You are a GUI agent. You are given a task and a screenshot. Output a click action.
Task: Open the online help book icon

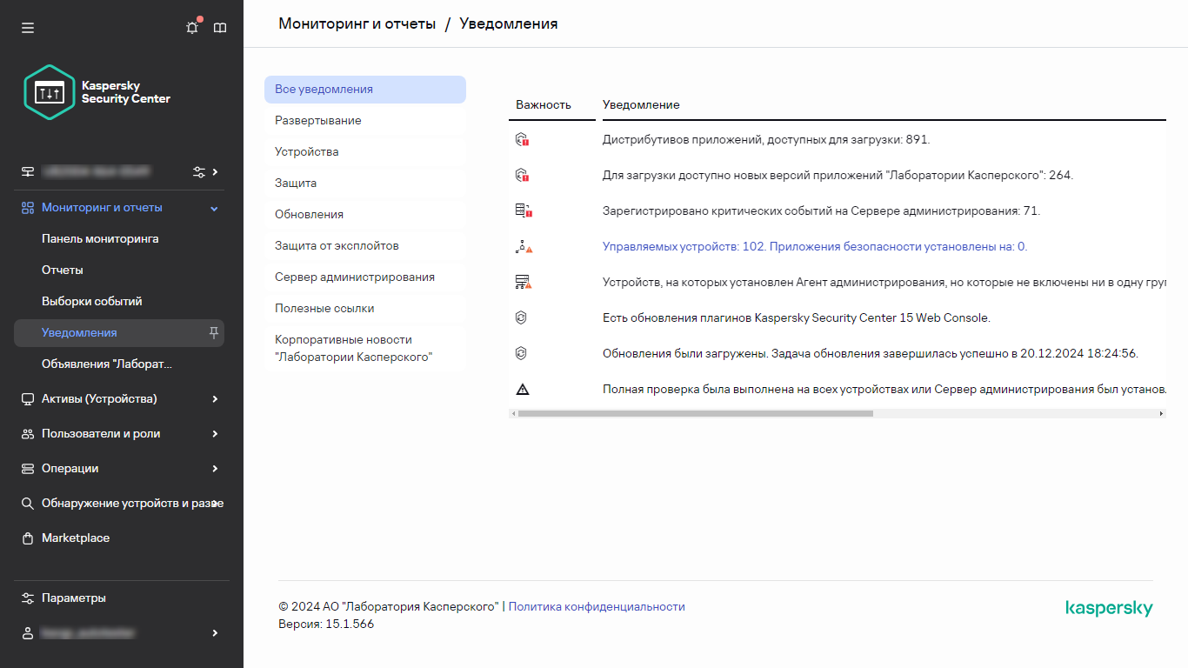click(x=220, y=27)
